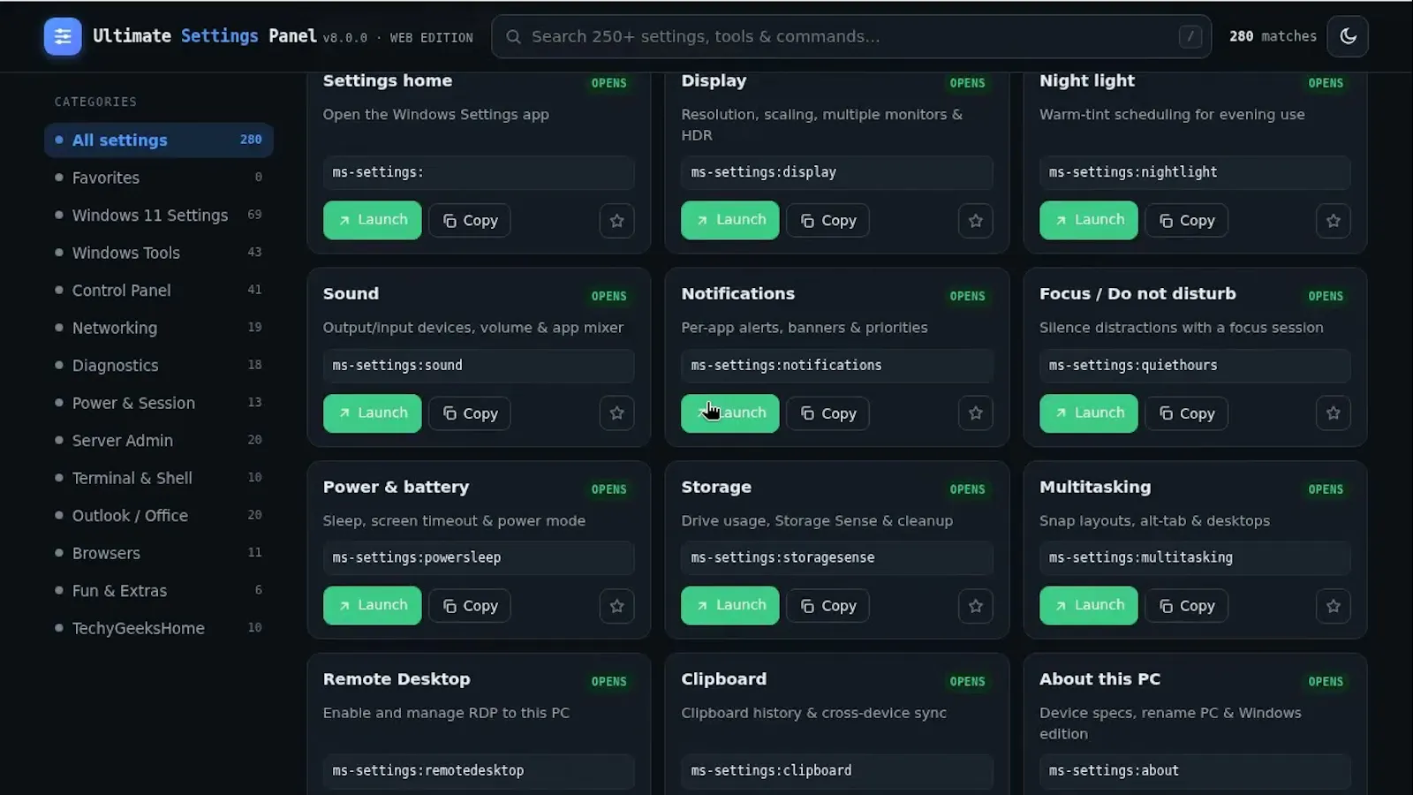Star the Power & battery card

tap(616, 606)
